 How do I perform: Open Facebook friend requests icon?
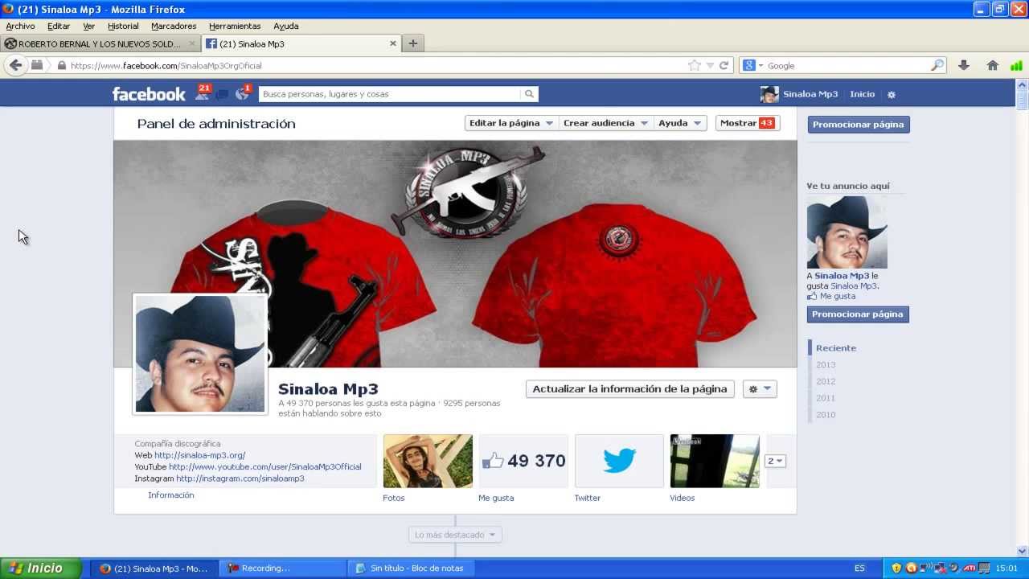click(202, 94)
